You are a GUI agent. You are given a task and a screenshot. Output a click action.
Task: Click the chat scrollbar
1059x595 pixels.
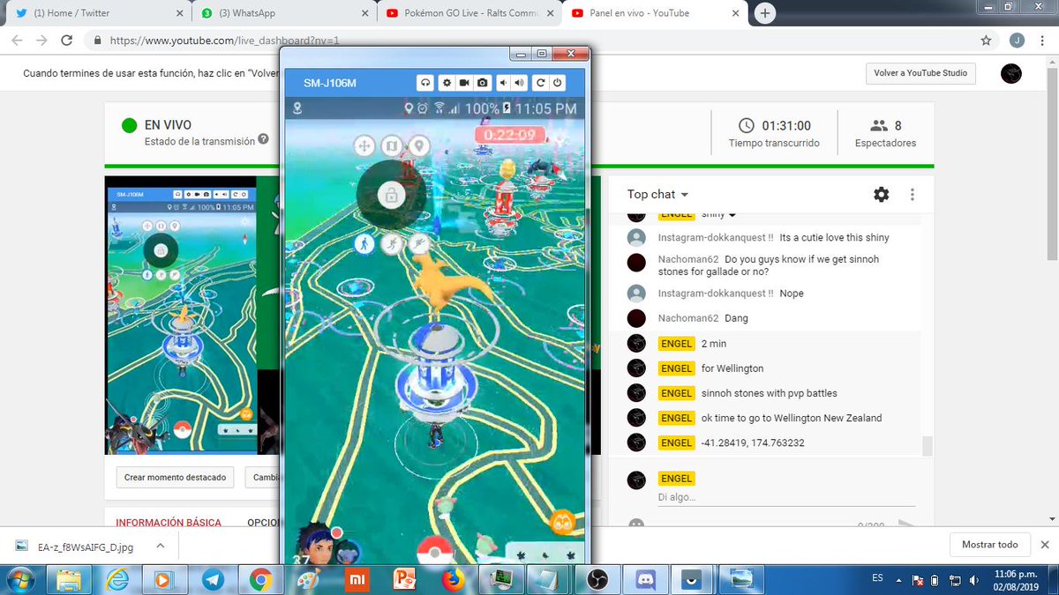(927, 445)
